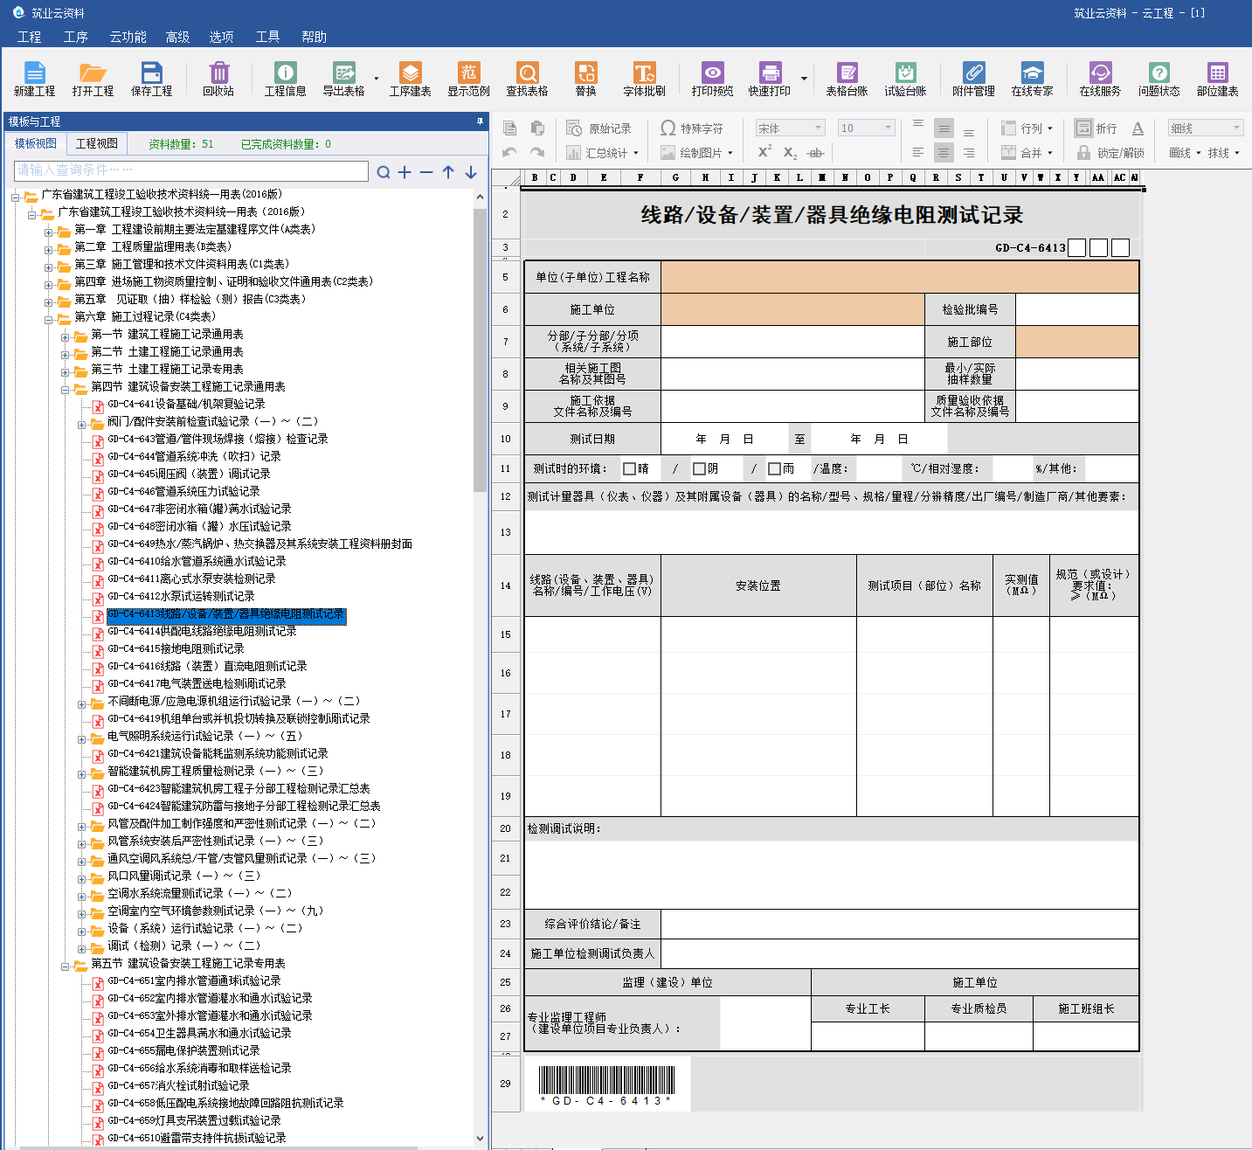This screenshot has height=1150, width=1252.
Task: Tick second box after GD-C4-6413
Action: pos(1099,248)
